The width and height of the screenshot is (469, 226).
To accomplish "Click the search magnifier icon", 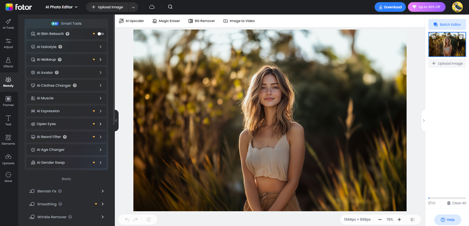I will coord(170,7).
